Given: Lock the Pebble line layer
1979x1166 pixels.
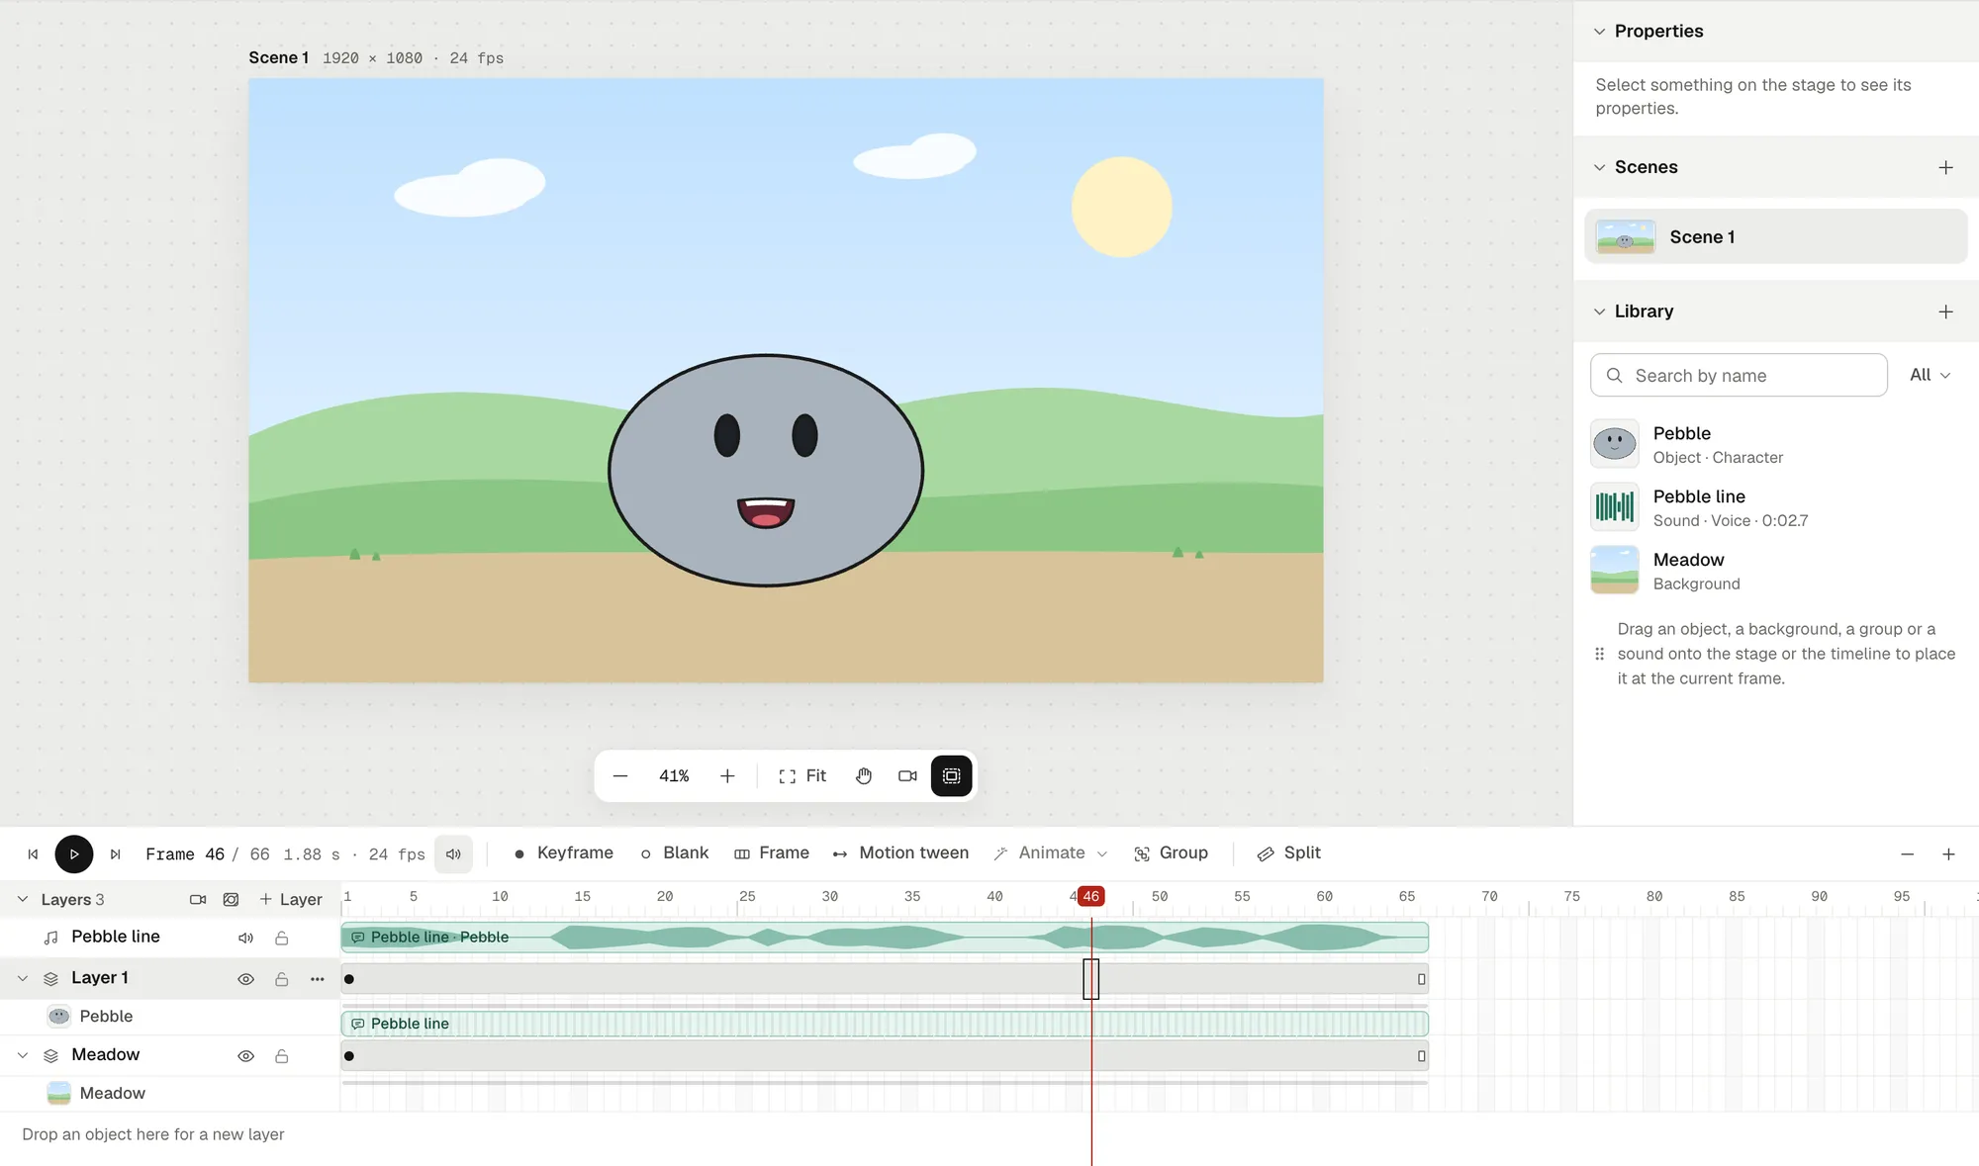Looking at the screenshot, I should pyautogui.click(x=282, y=938).
